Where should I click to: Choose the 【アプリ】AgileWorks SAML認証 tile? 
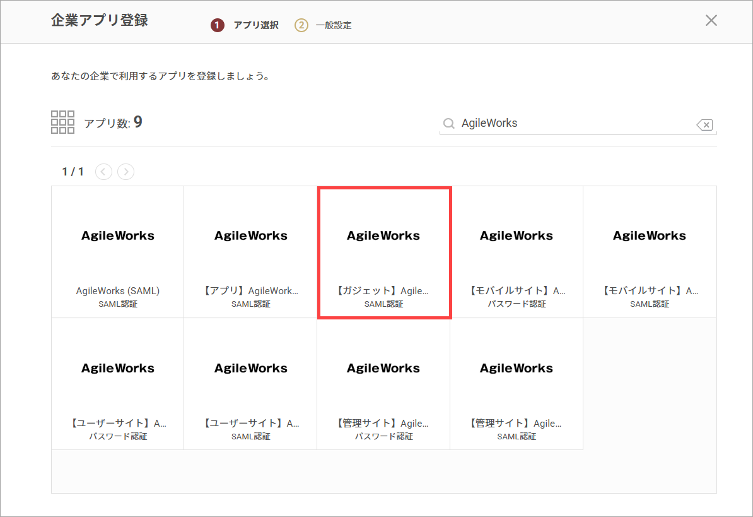[x=250, y=252]
